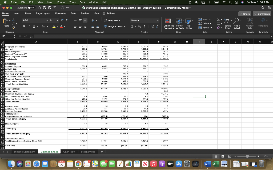Click the Orientation text angle icon
273x170 pixels.
coord(93,20)
